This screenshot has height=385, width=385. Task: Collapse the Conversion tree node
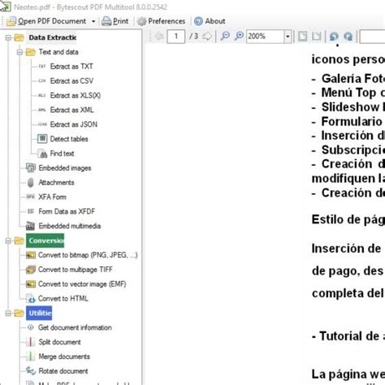(8, 240)
